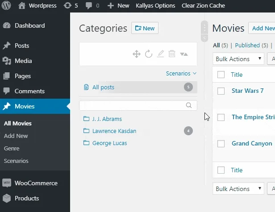Click the All posts document icon

tap(86, 87)
